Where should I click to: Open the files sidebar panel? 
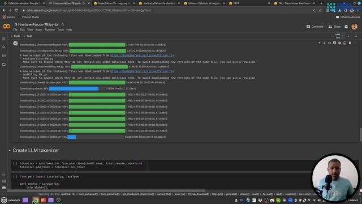[4, 65]
